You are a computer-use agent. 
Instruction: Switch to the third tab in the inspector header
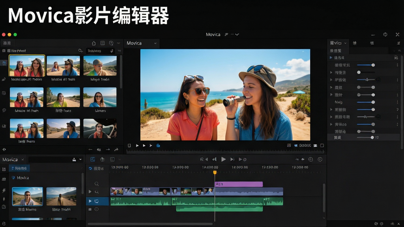[372, 43]
